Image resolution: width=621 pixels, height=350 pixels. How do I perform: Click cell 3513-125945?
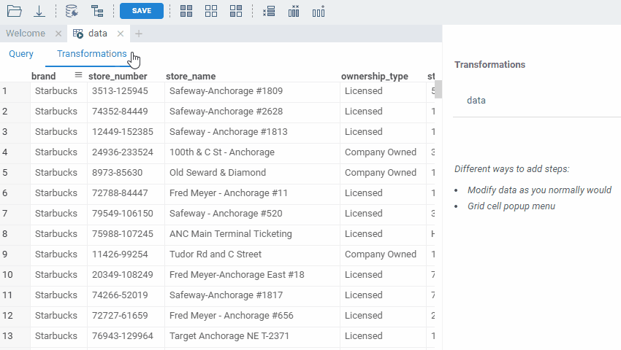[126, 91]
